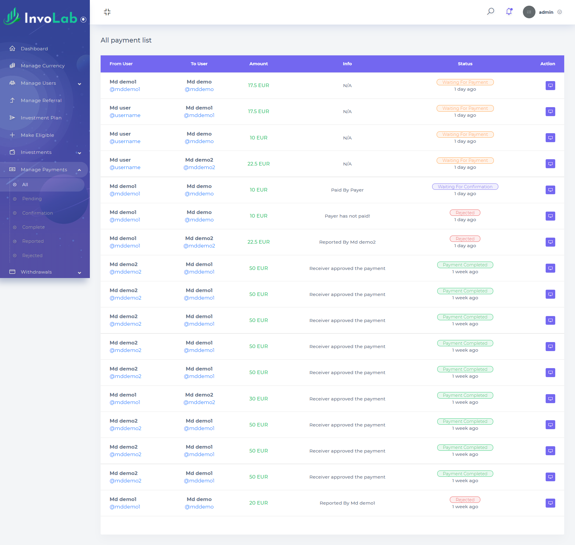The width and height of the screenshot is (575, 545).
Task: Select the Reported payments submenu item
Action: 33,241
